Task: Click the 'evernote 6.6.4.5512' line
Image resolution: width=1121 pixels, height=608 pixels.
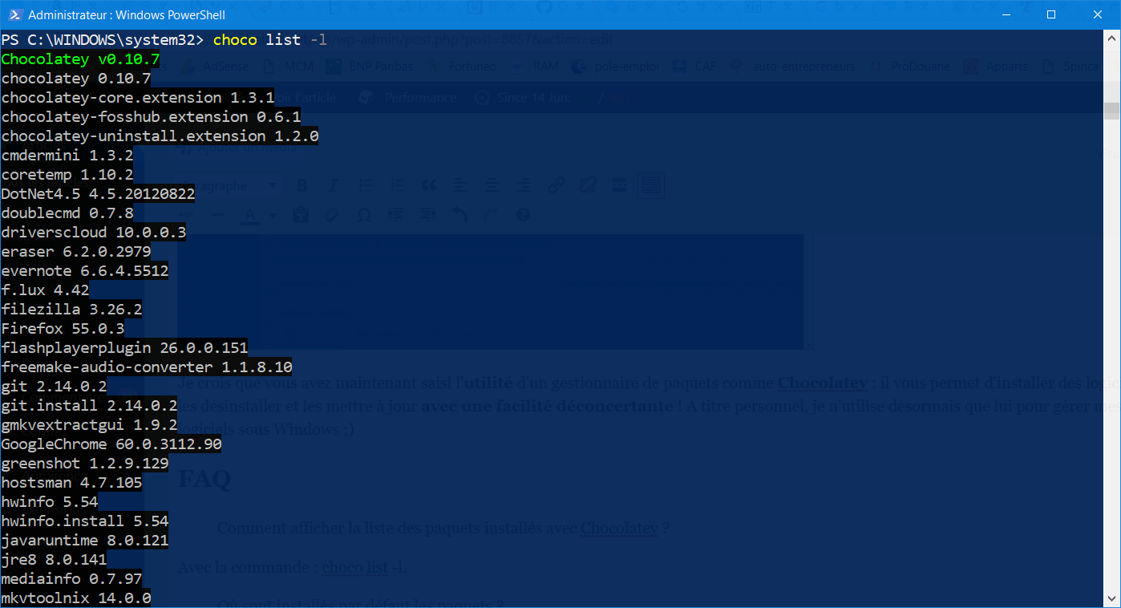Action: pyautogui.click(x=84, y=271)
